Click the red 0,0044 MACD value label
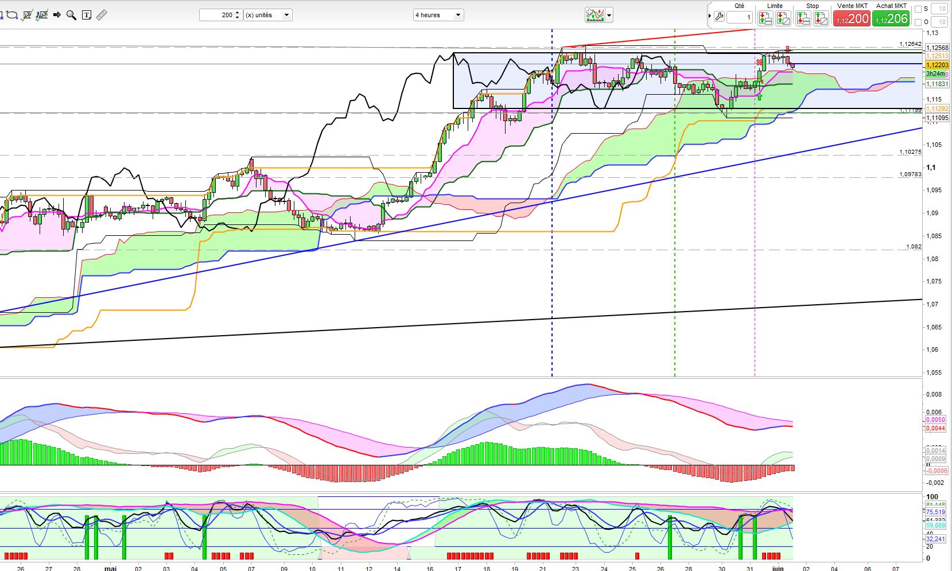 point(935,429)
